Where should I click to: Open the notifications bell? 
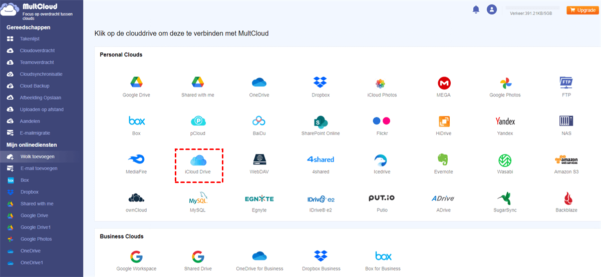tap(476, 9)
